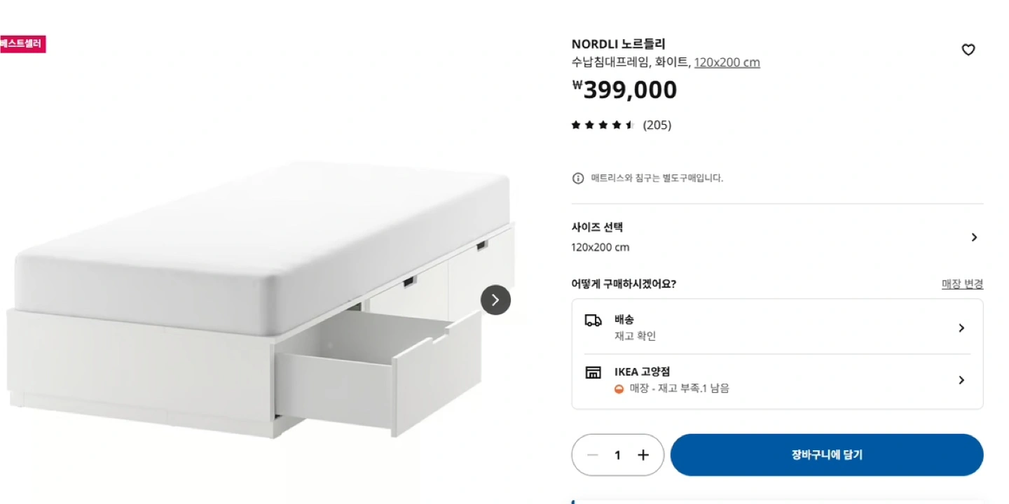The width and height of the screenshot is (1009, 504).
Task: Click the NORDLI bed product image
Action: (261, 300)
